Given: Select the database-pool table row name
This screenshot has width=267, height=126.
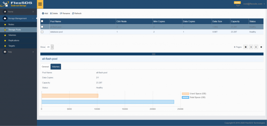Looking at the screenshot, I should point(56,32).
